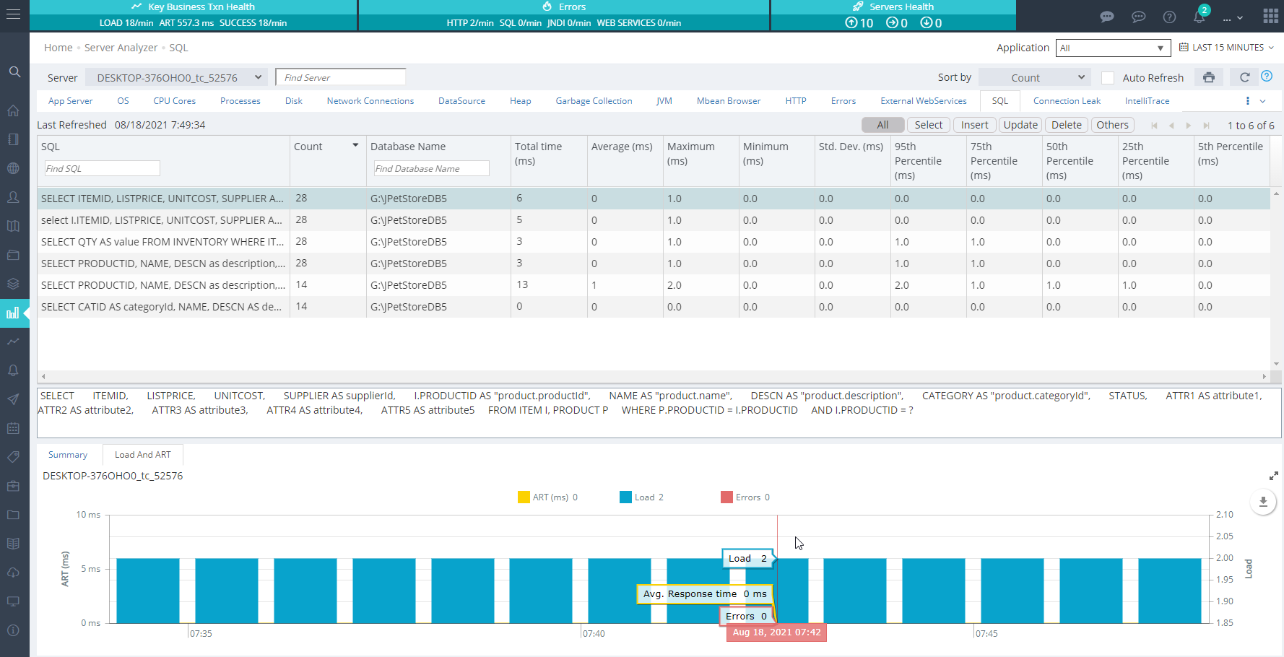
Task: Expand the Application dropdown
Action: (x=1113, y=48)
